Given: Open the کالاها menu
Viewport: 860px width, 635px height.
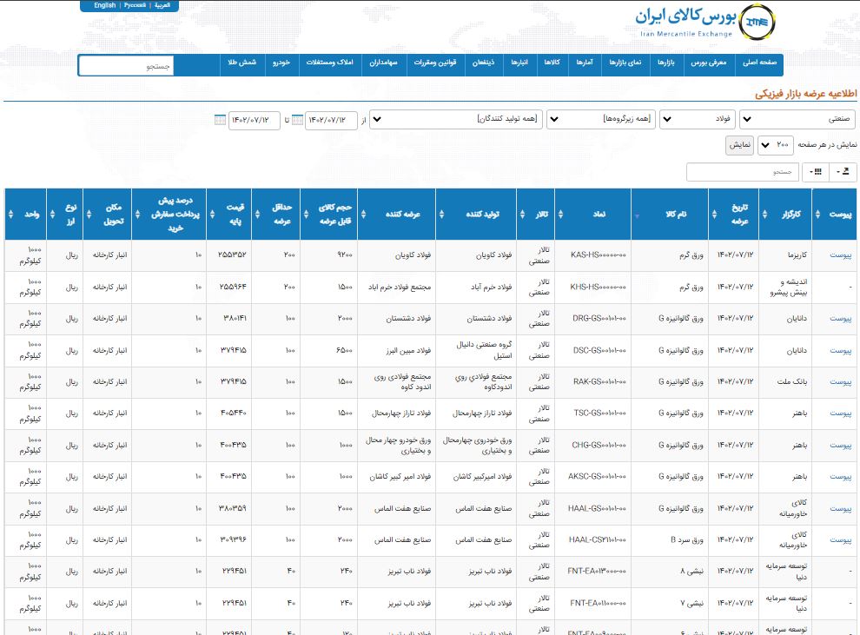Looking at the screenshot, I should pos(552,63).
